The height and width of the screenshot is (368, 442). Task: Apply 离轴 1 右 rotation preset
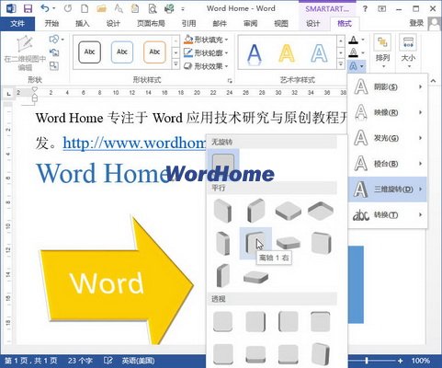pos(255,243)
